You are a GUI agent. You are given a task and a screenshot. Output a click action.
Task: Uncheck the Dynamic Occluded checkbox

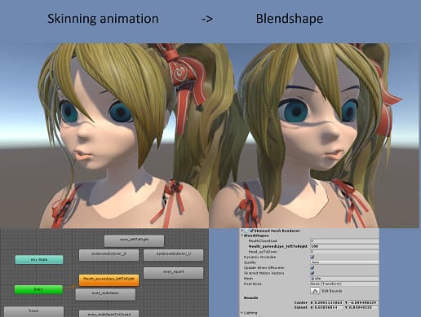pyautogui.click(x=312, y=257)
